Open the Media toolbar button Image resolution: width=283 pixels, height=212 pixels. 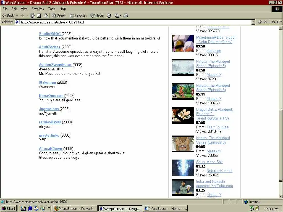pos(97,15)
